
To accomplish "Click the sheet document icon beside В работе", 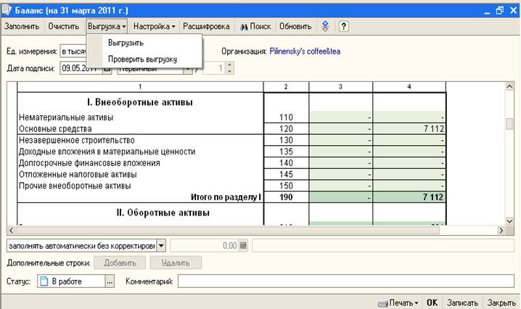I will tap(44, 281).
